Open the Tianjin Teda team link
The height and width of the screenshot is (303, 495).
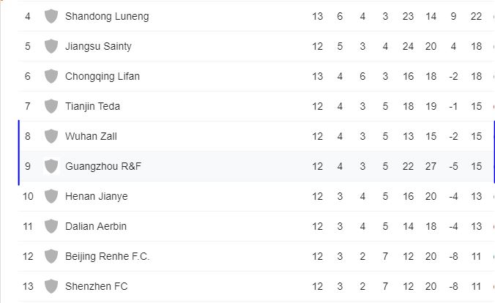tap(92, 106)
